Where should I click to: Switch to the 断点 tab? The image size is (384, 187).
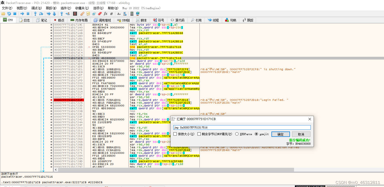(x=59, y=20)
